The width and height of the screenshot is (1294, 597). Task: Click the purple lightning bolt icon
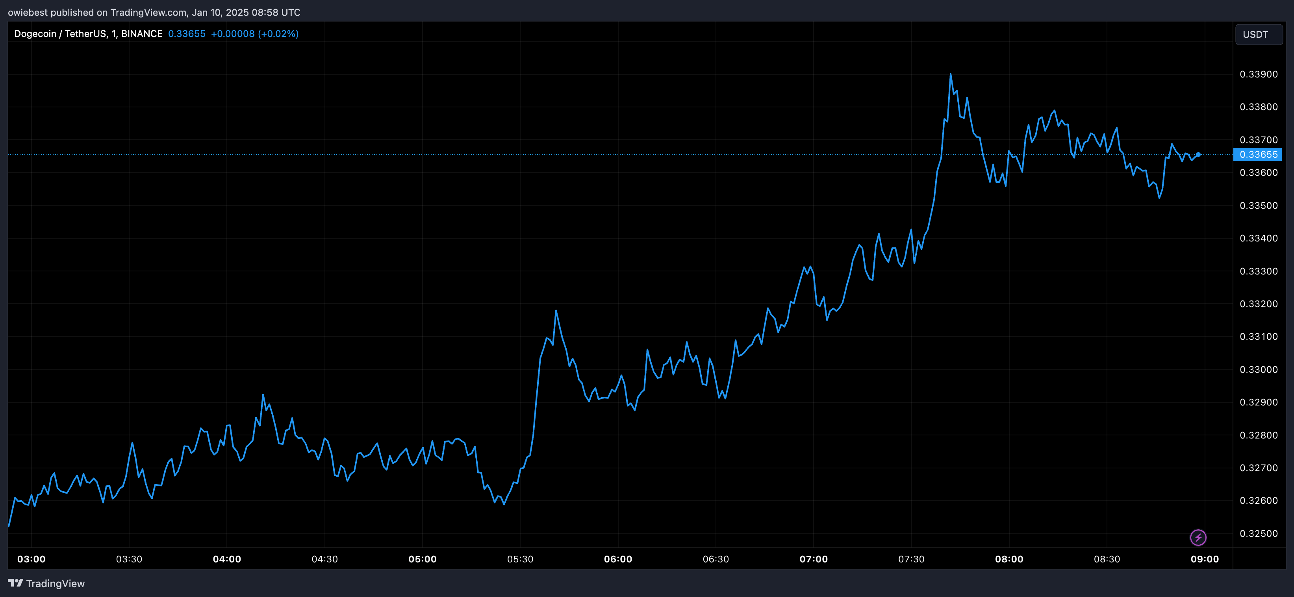click(x=1199, y=538)
